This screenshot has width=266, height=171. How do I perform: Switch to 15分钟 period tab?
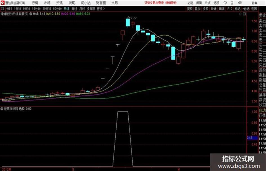coord(36,9)
